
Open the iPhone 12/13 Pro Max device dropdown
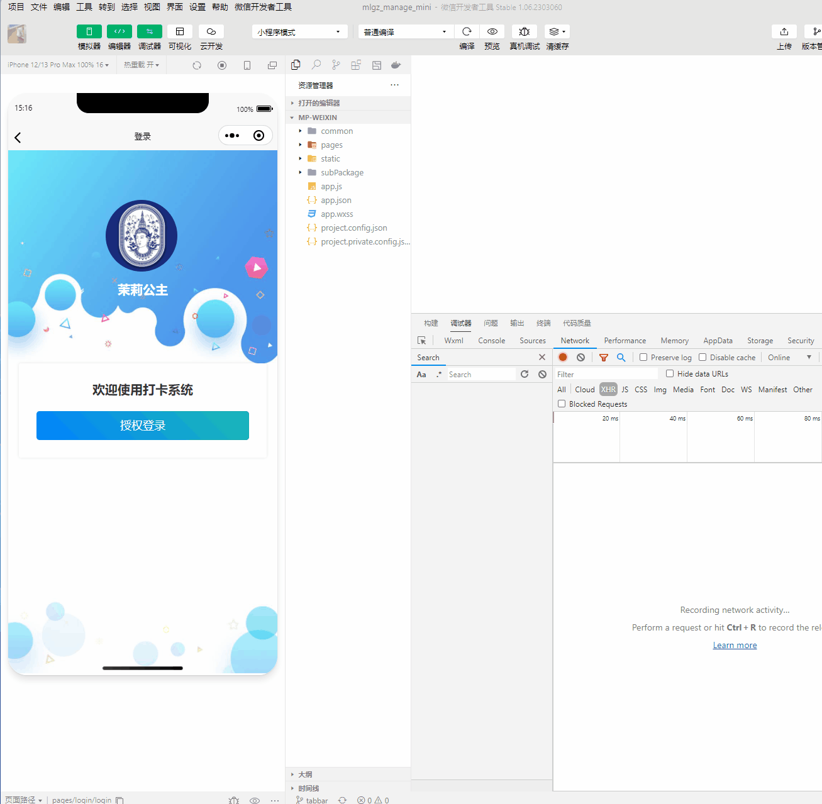click(57, 65)
